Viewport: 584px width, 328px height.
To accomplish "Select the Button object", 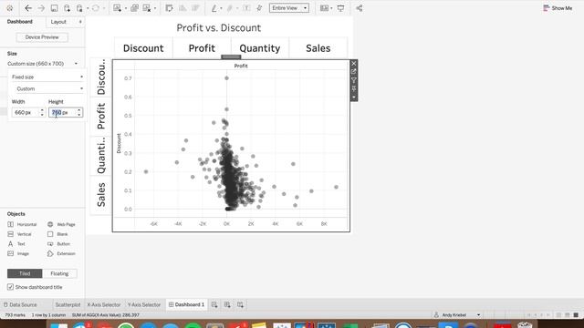I will pyautogui.click(x=58, y=243).
